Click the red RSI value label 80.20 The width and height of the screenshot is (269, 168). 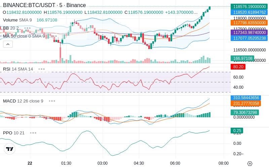238,67
